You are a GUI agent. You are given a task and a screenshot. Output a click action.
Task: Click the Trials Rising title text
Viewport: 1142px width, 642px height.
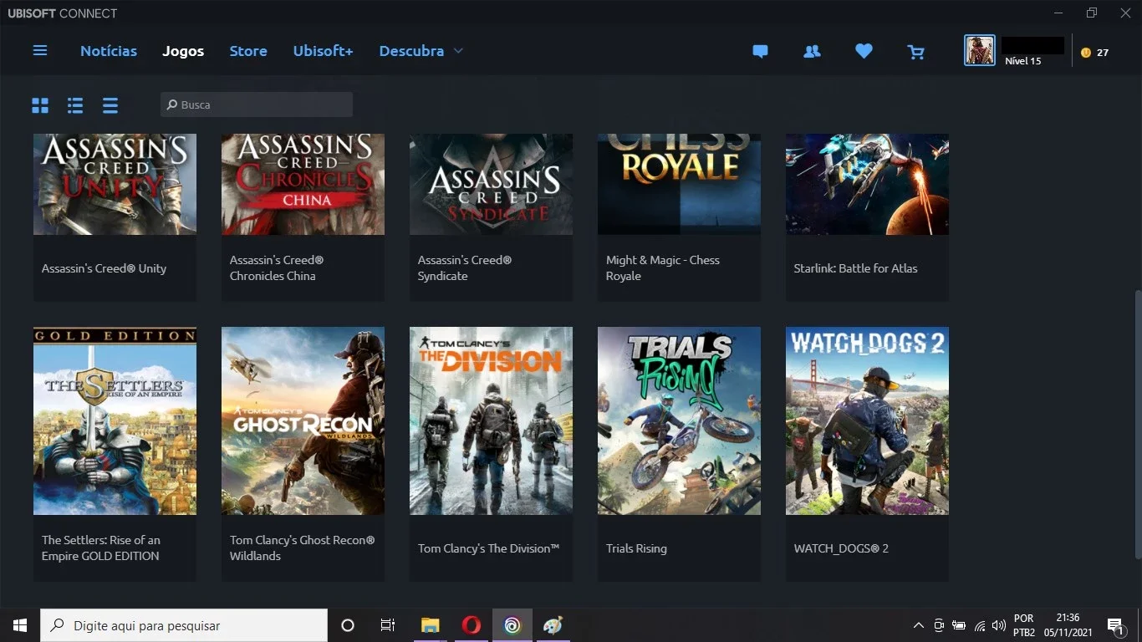[x=636, y=548]
